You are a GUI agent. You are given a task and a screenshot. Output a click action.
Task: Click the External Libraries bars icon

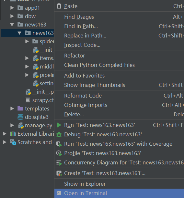click(13, 134)
